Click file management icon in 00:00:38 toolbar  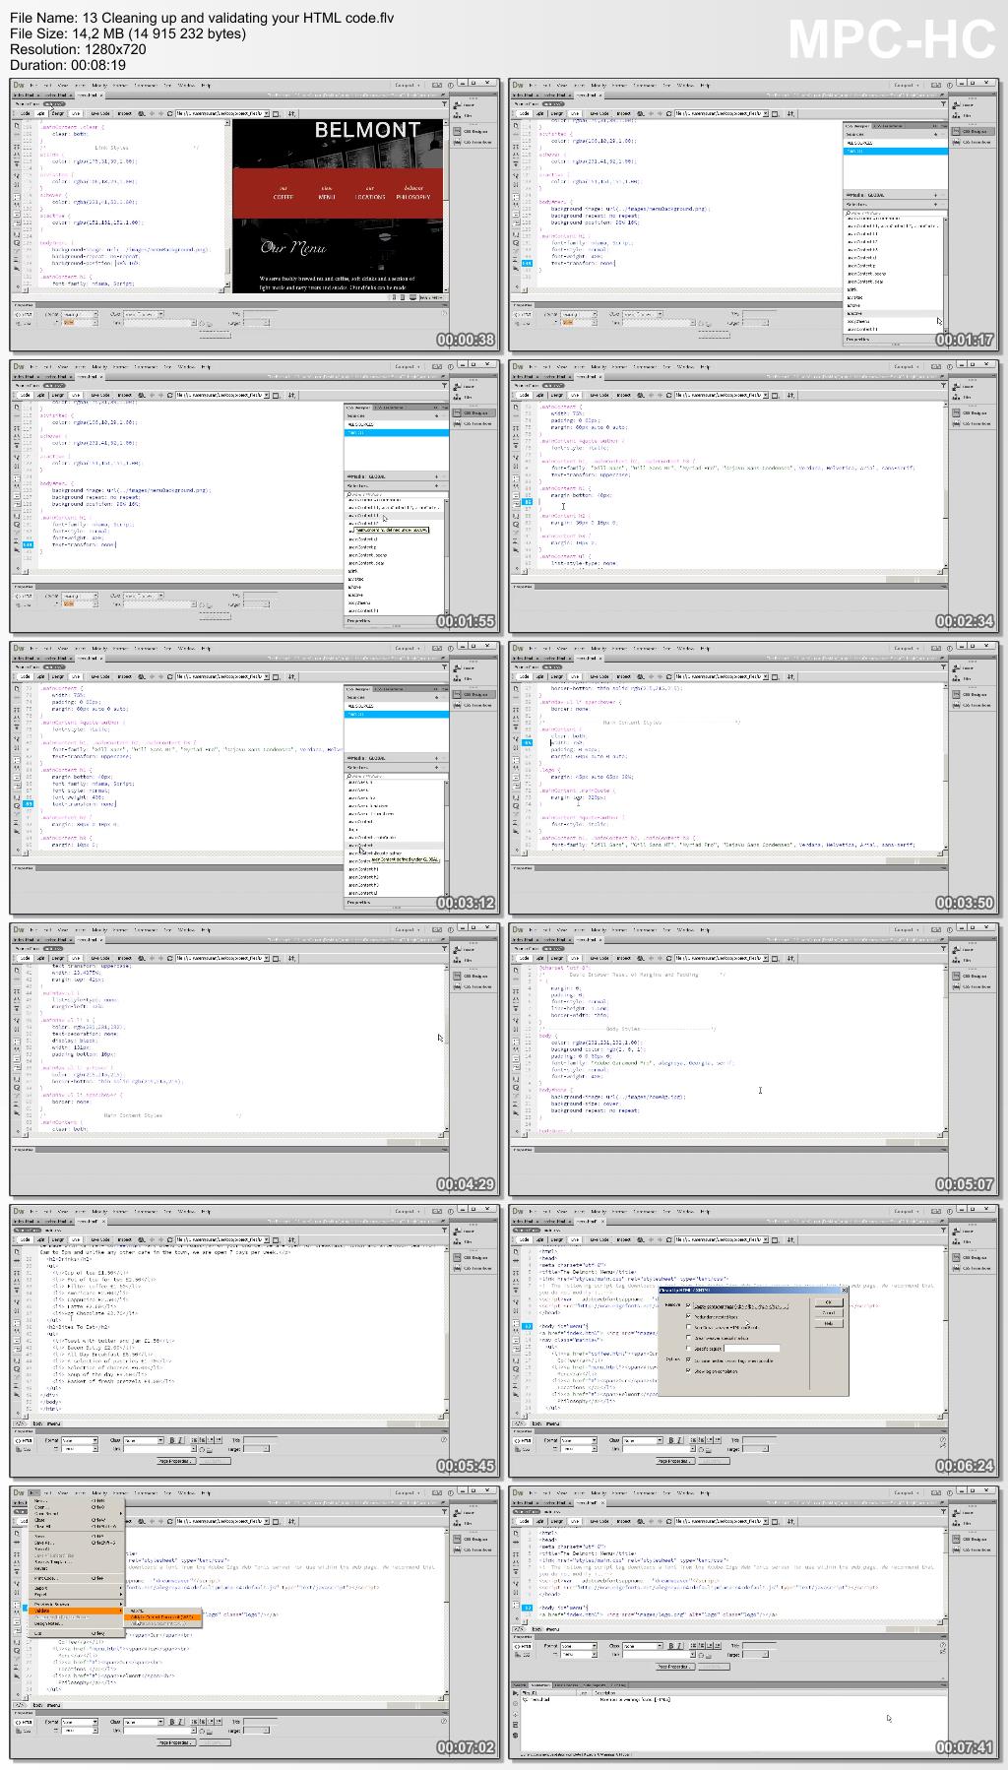tap(292, 113)
